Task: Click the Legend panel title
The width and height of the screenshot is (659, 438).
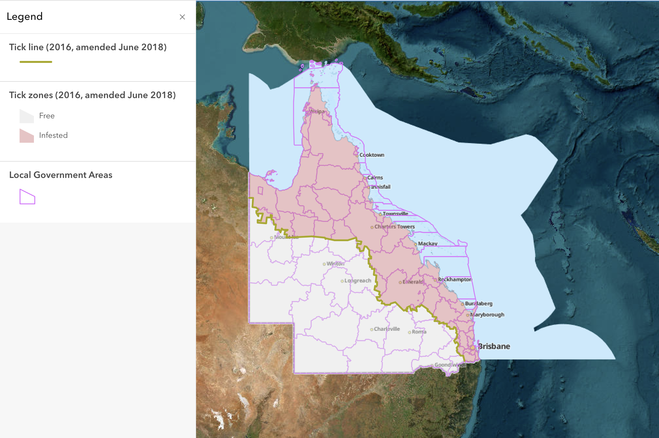Action: click(25, 17)
